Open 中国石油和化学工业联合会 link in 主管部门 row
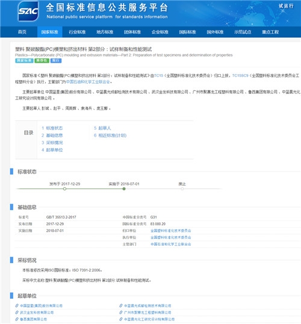Screen dimensions: 301x324 click(x=170, y=244)
